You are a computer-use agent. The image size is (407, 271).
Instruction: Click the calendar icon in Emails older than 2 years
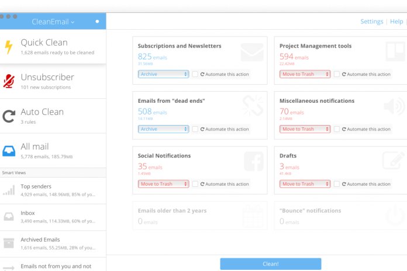(x=253, y=216)
